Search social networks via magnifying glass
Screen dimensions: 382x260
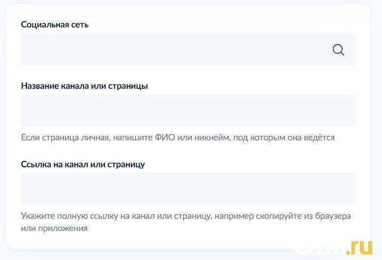[338, 50]
